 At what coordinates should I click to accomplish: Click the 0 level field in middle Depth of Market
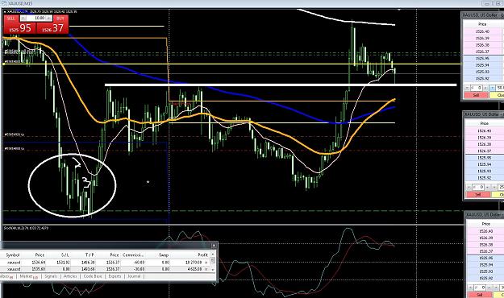tap(479, 187)
